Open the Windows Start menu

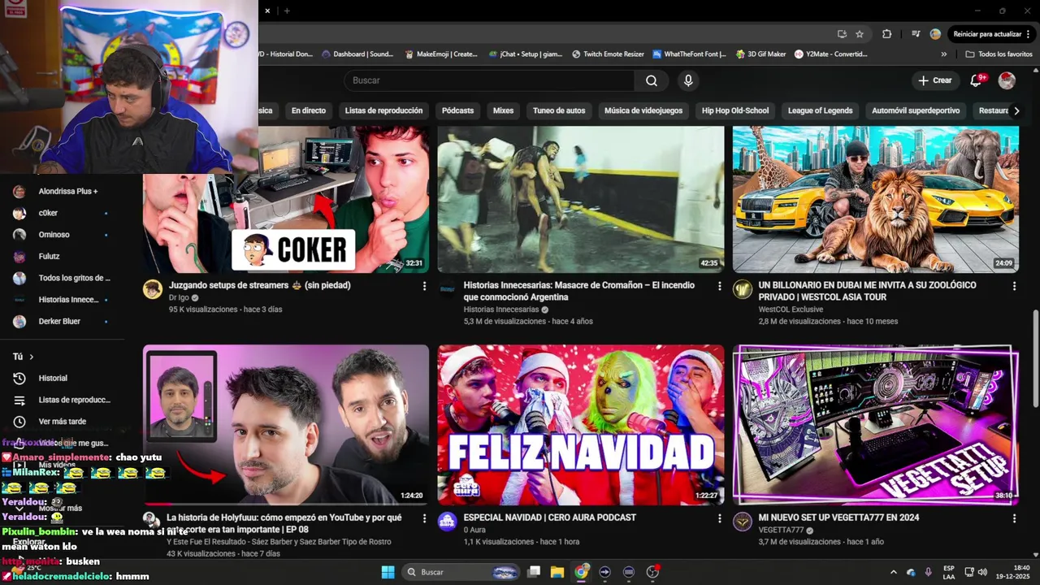[388, 572]
